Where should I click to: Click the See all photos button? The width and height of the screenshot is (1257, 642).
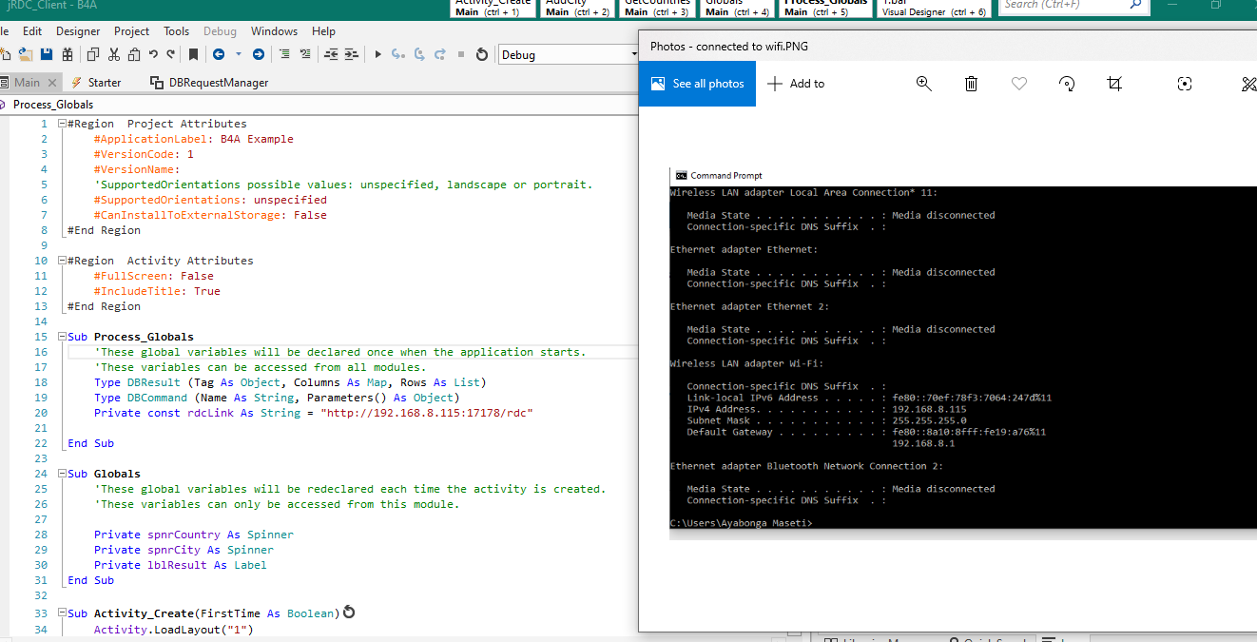click(697, 84)
